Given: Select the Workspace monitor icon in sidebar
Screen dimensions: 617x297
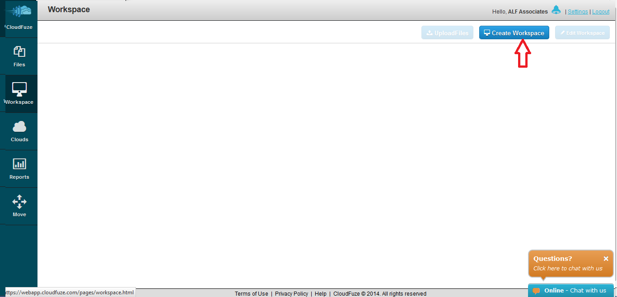Looking at the screenshot, I should coord(19,89).
